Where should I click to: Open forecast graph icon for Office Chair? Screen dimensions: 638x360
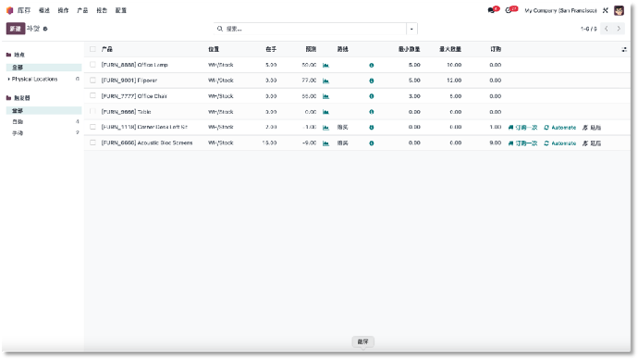pyautogui.click(x=325, y=96)
